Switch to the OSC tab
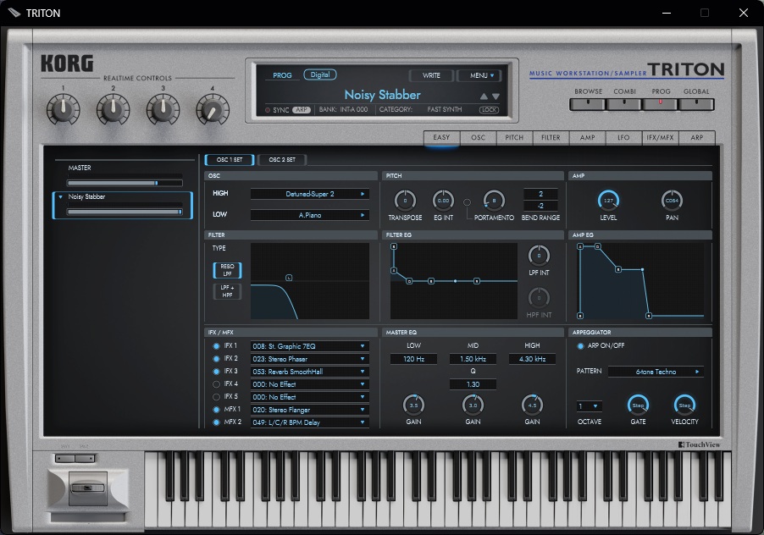This screenshot has width=764, height=535. coord(478,138)
